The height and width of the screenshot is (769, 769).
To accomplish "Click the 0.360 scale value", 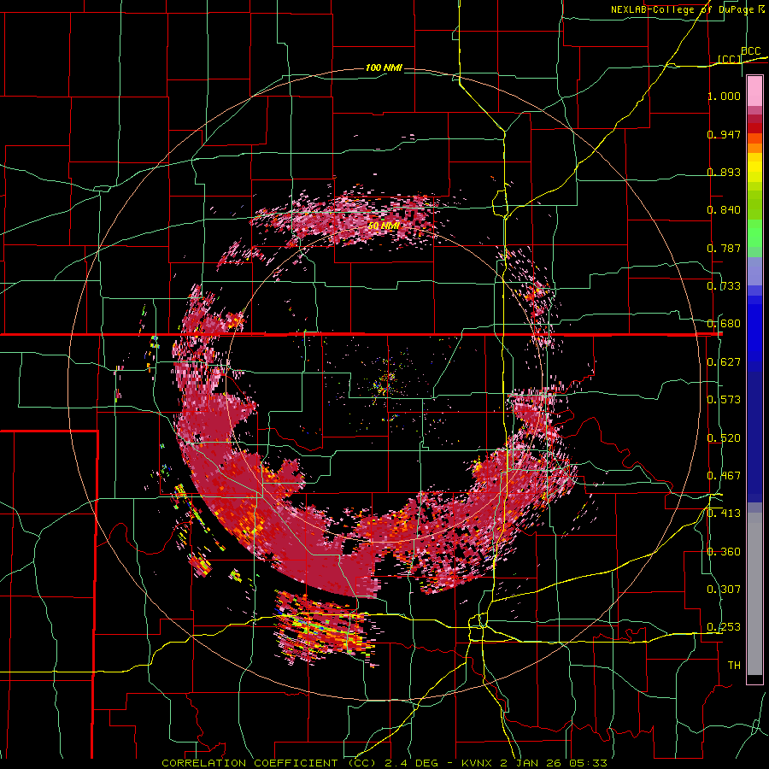I will pos(724,552).
